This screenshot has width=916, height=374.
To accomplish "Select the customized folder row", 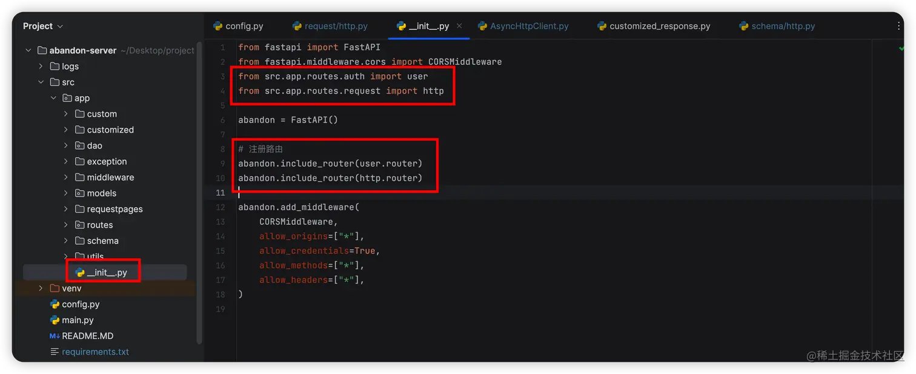I will 109,129.
